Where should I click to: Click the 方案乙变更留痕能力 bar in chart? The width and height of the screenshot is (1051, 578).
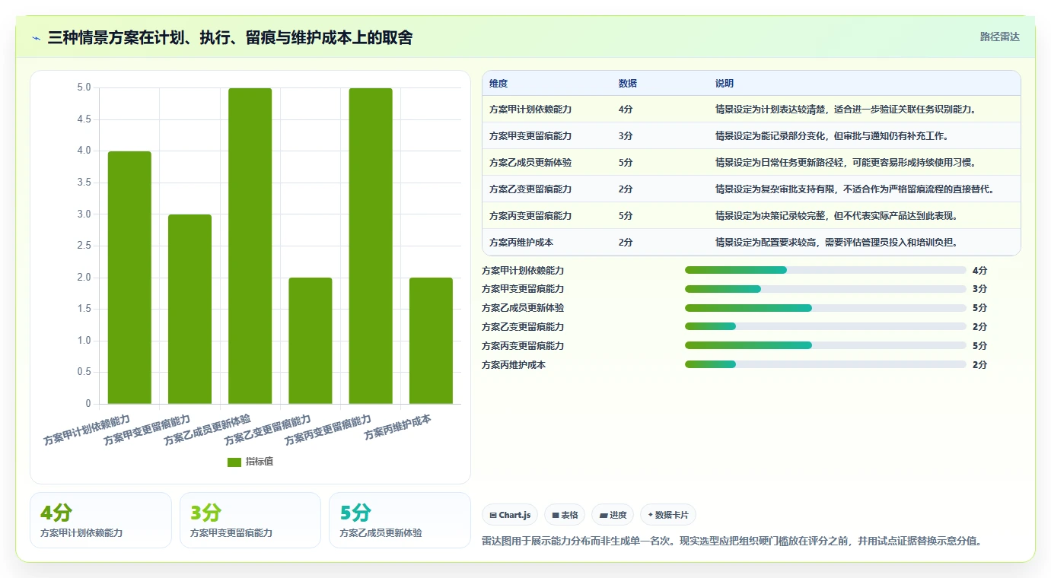coord(311,341)
